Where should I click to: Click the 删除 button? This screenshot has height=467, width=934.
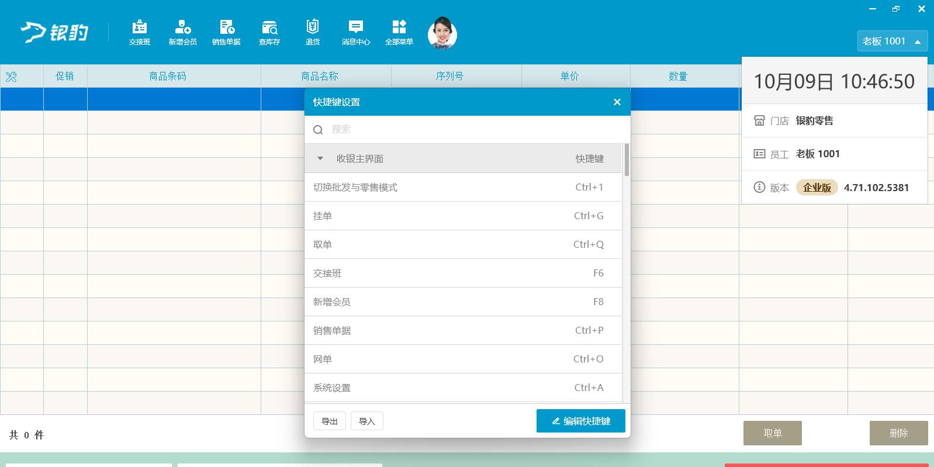coord(899,433)
